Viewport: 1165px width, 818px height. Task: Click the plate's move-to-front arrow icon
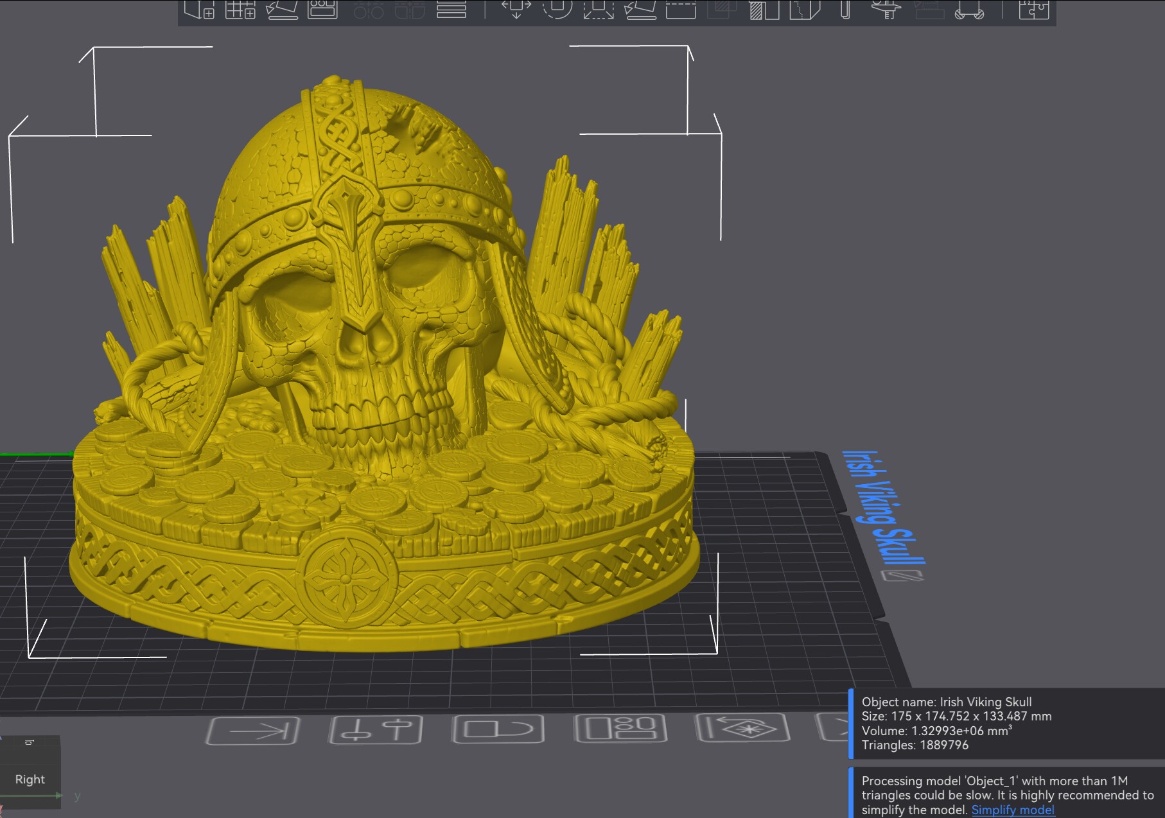point(253,731)
